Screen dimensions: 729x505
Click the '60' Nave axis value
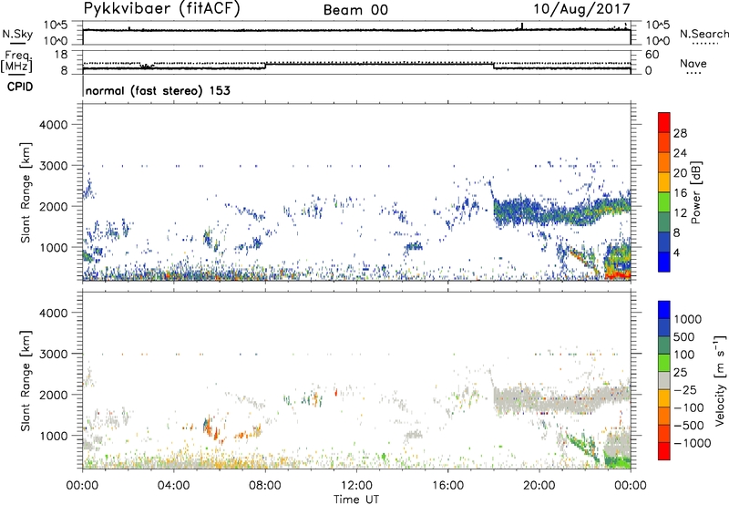[652, 55]
